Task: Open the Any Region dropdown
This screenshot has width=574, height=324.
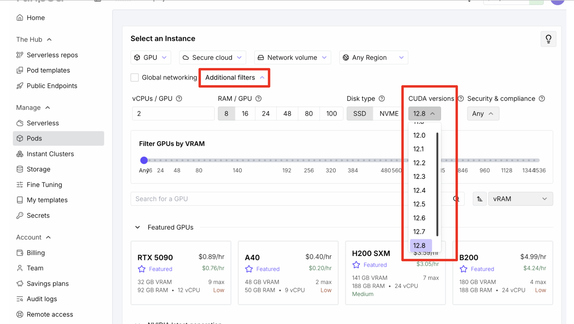Action: coord(373,57)
